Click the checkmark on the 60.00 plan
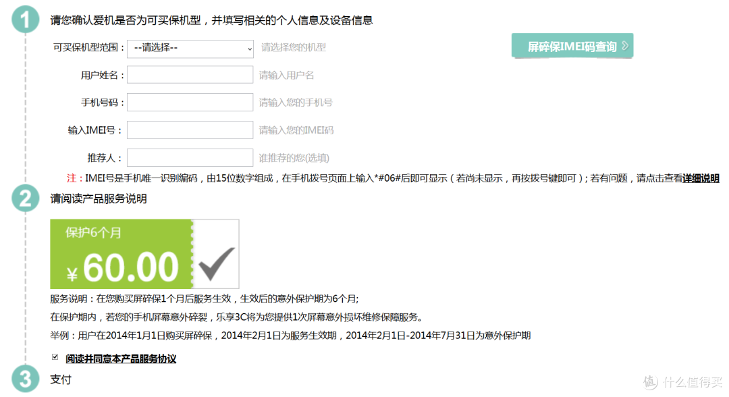The width and height of the screenshot is (729, 397). 217,263
